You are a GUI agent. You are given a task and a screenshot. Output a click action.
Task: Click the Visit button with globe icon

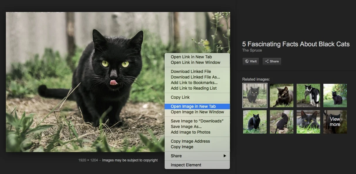250,61
